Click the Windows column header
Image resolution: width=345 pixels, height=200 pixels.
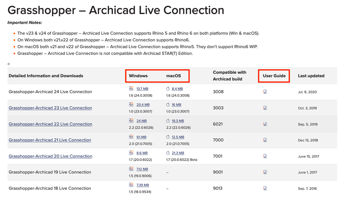click(x=138, y=76)
